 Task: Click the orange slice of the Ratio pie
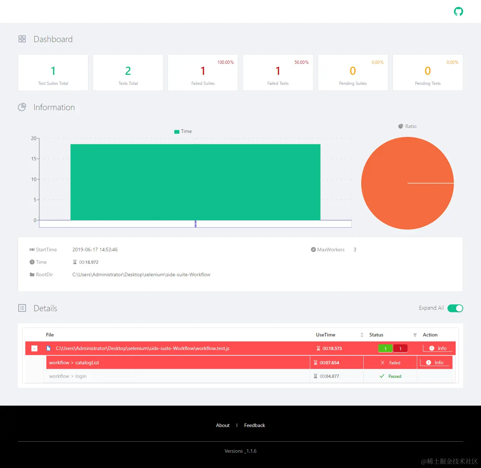pos(399,168)
